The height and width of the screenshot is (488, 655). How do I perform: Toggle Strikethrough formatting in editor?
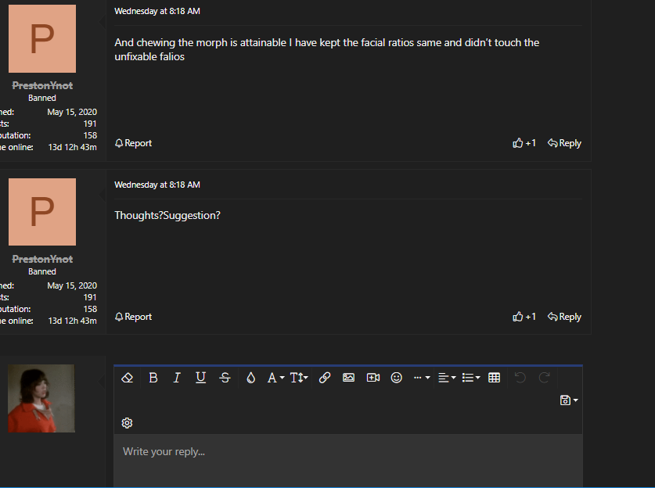pos(225,378)
